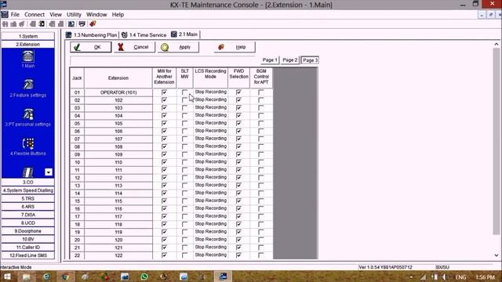Select the 2.1 Main tab
This screenshot has width=502, height=282.
tap(184, 34)
